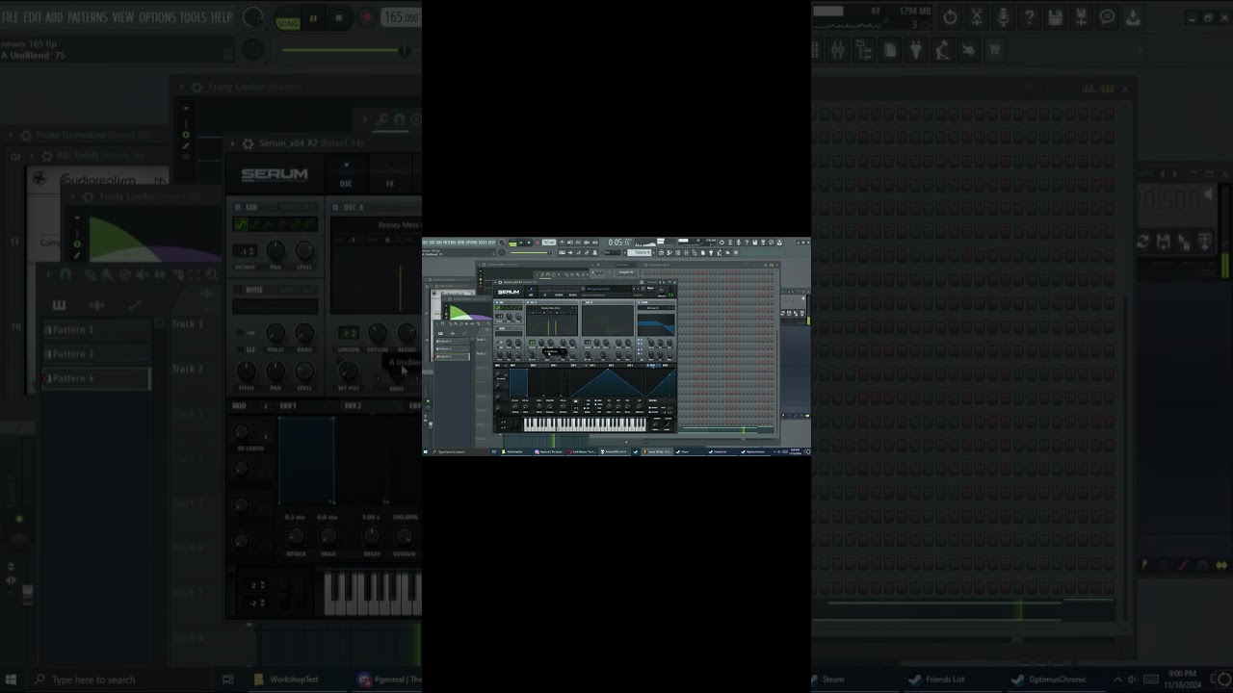Click the large Edison save icon in the backdrop
Viewport: 1233px width, 693px height.
coord(1164,242)
